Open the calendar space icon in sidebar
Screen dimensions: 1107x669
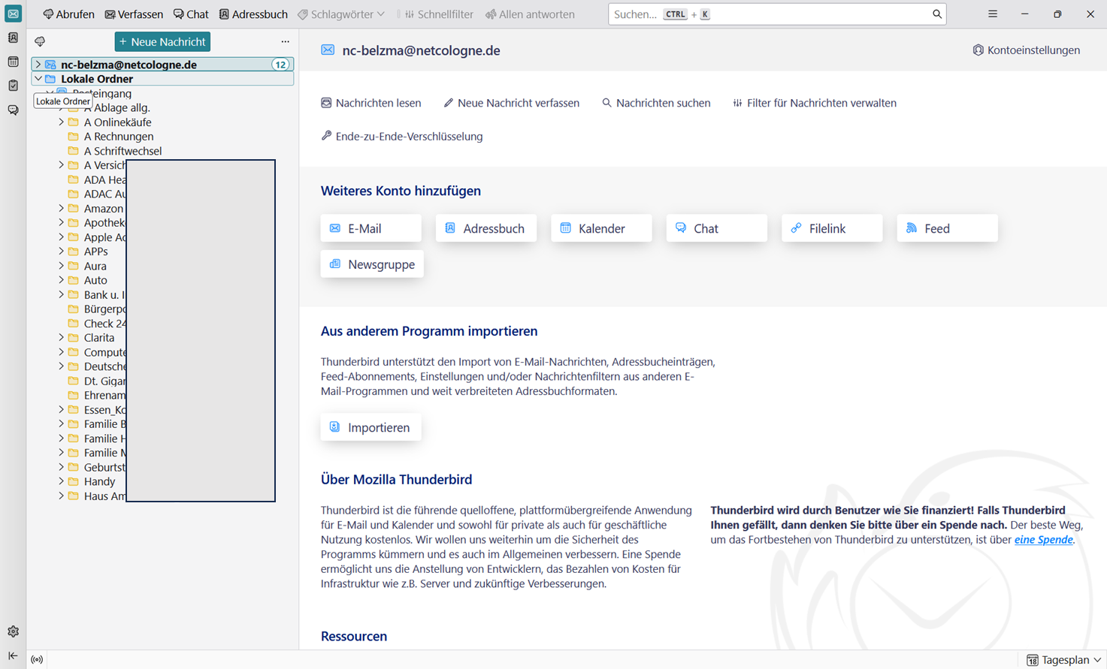click(13, 62)
